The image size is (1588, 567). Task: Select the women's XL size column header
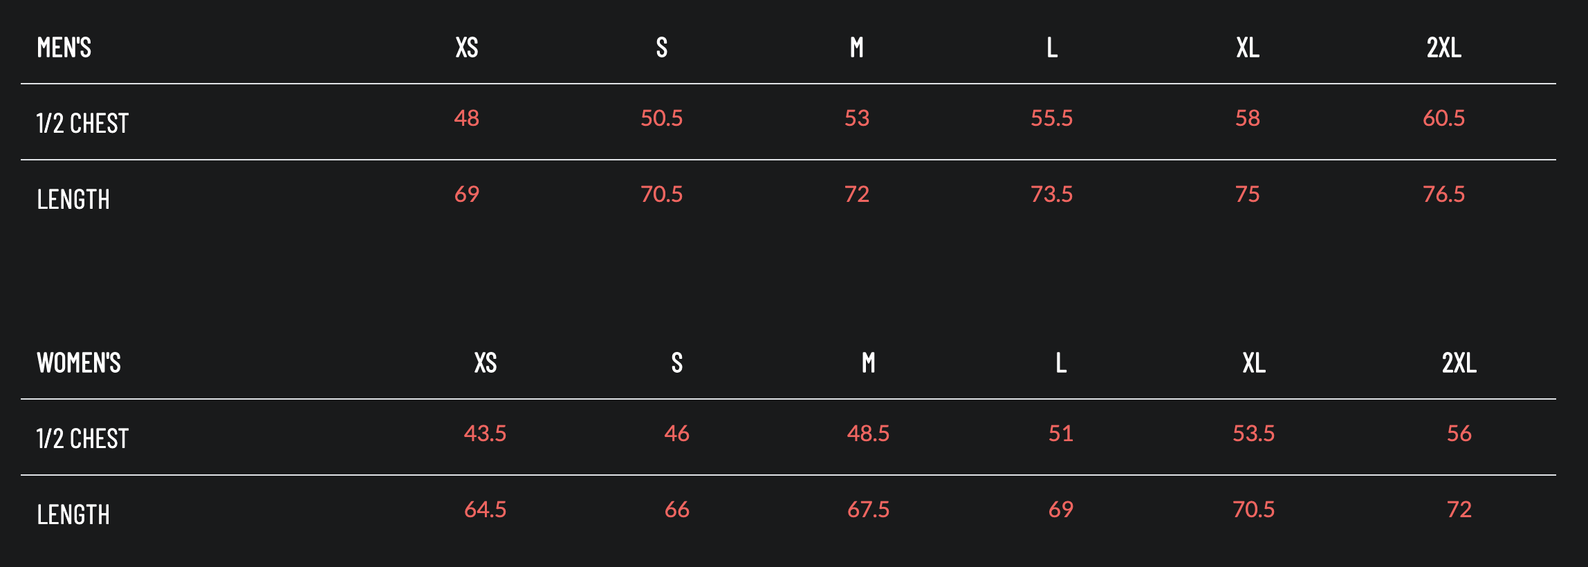pyautogui.click(x=1254, y=363)
